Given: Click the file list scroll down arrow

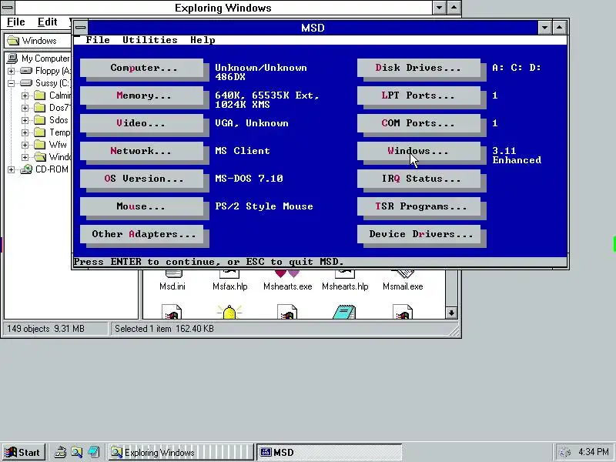Looking at the screenshot, I should [451, 313].
